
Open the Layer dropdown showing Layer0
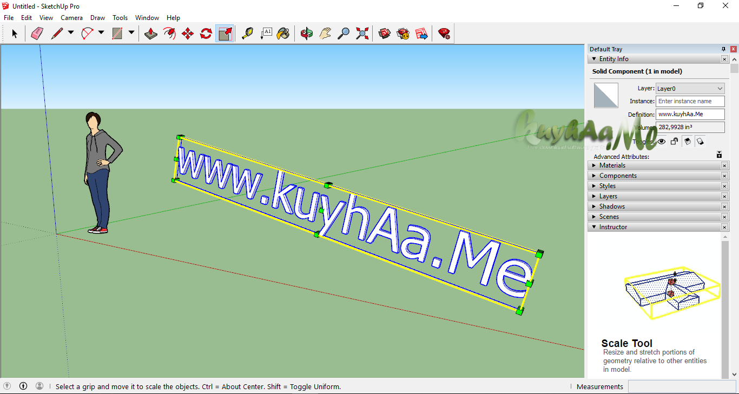tap(690, 89)
